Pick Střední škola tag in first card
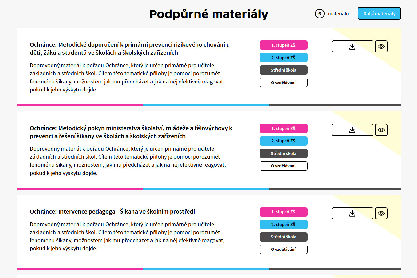The height and width of the screenshot is (278, 417). point(284,70)
